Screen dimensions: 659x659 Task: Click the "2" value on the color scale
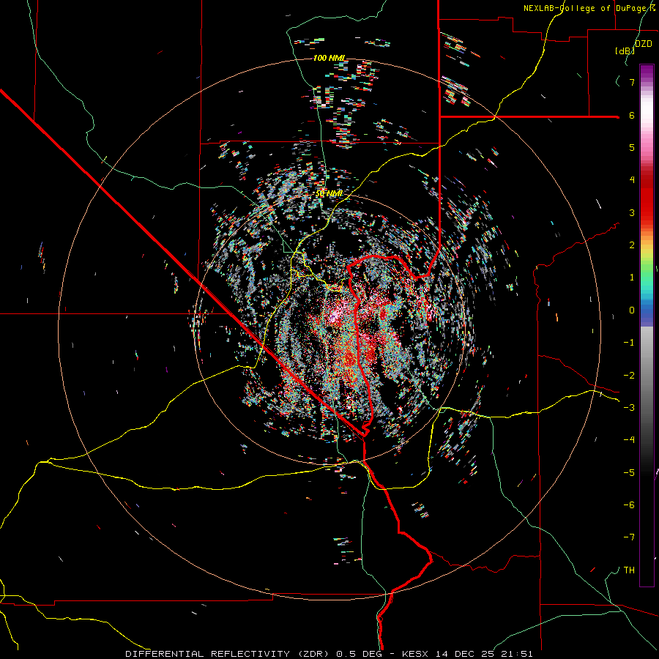pyautogui.click(x=632, y=245)
